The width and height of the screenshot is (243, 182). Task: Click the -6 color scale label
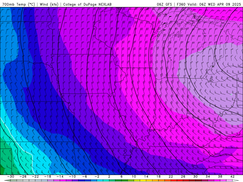[x=85, y=177]
